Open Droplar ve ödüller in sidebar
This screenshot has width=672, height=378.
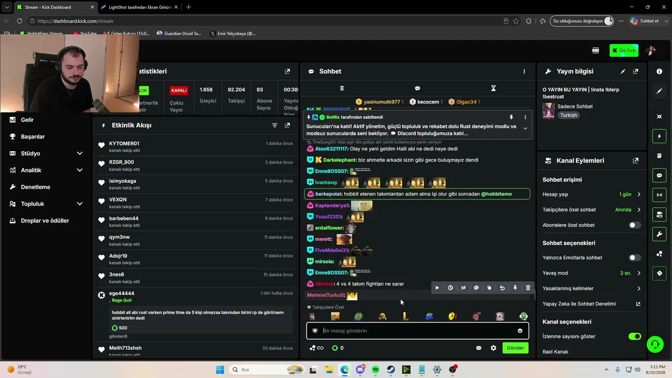(x=45, y=220)
